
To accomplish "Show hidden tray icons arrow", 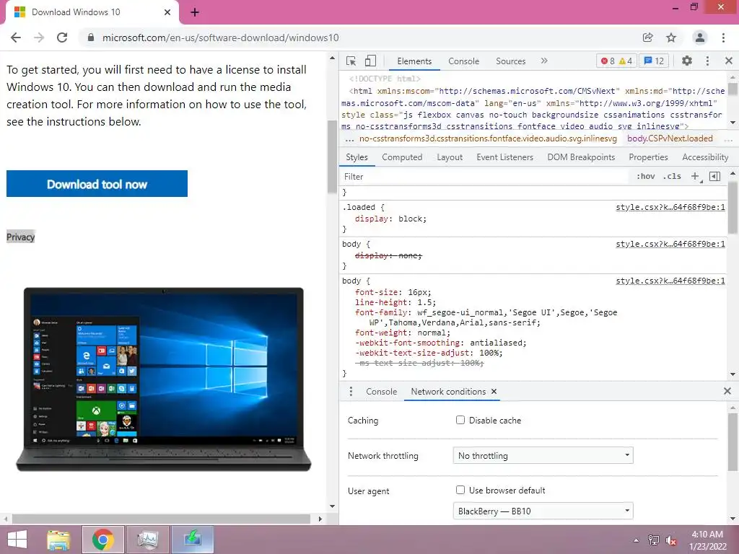I will (637, 540).
